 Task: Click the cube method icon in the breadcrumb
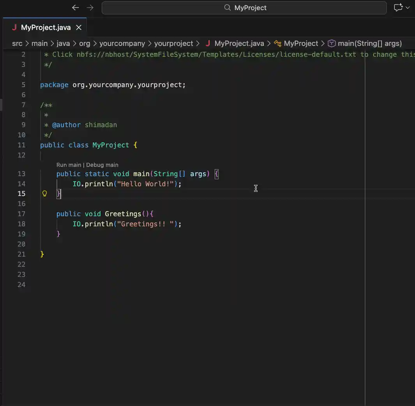(332, 44)
